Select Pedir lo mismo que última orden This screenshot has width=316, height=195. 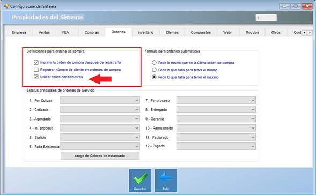point(154,63)
